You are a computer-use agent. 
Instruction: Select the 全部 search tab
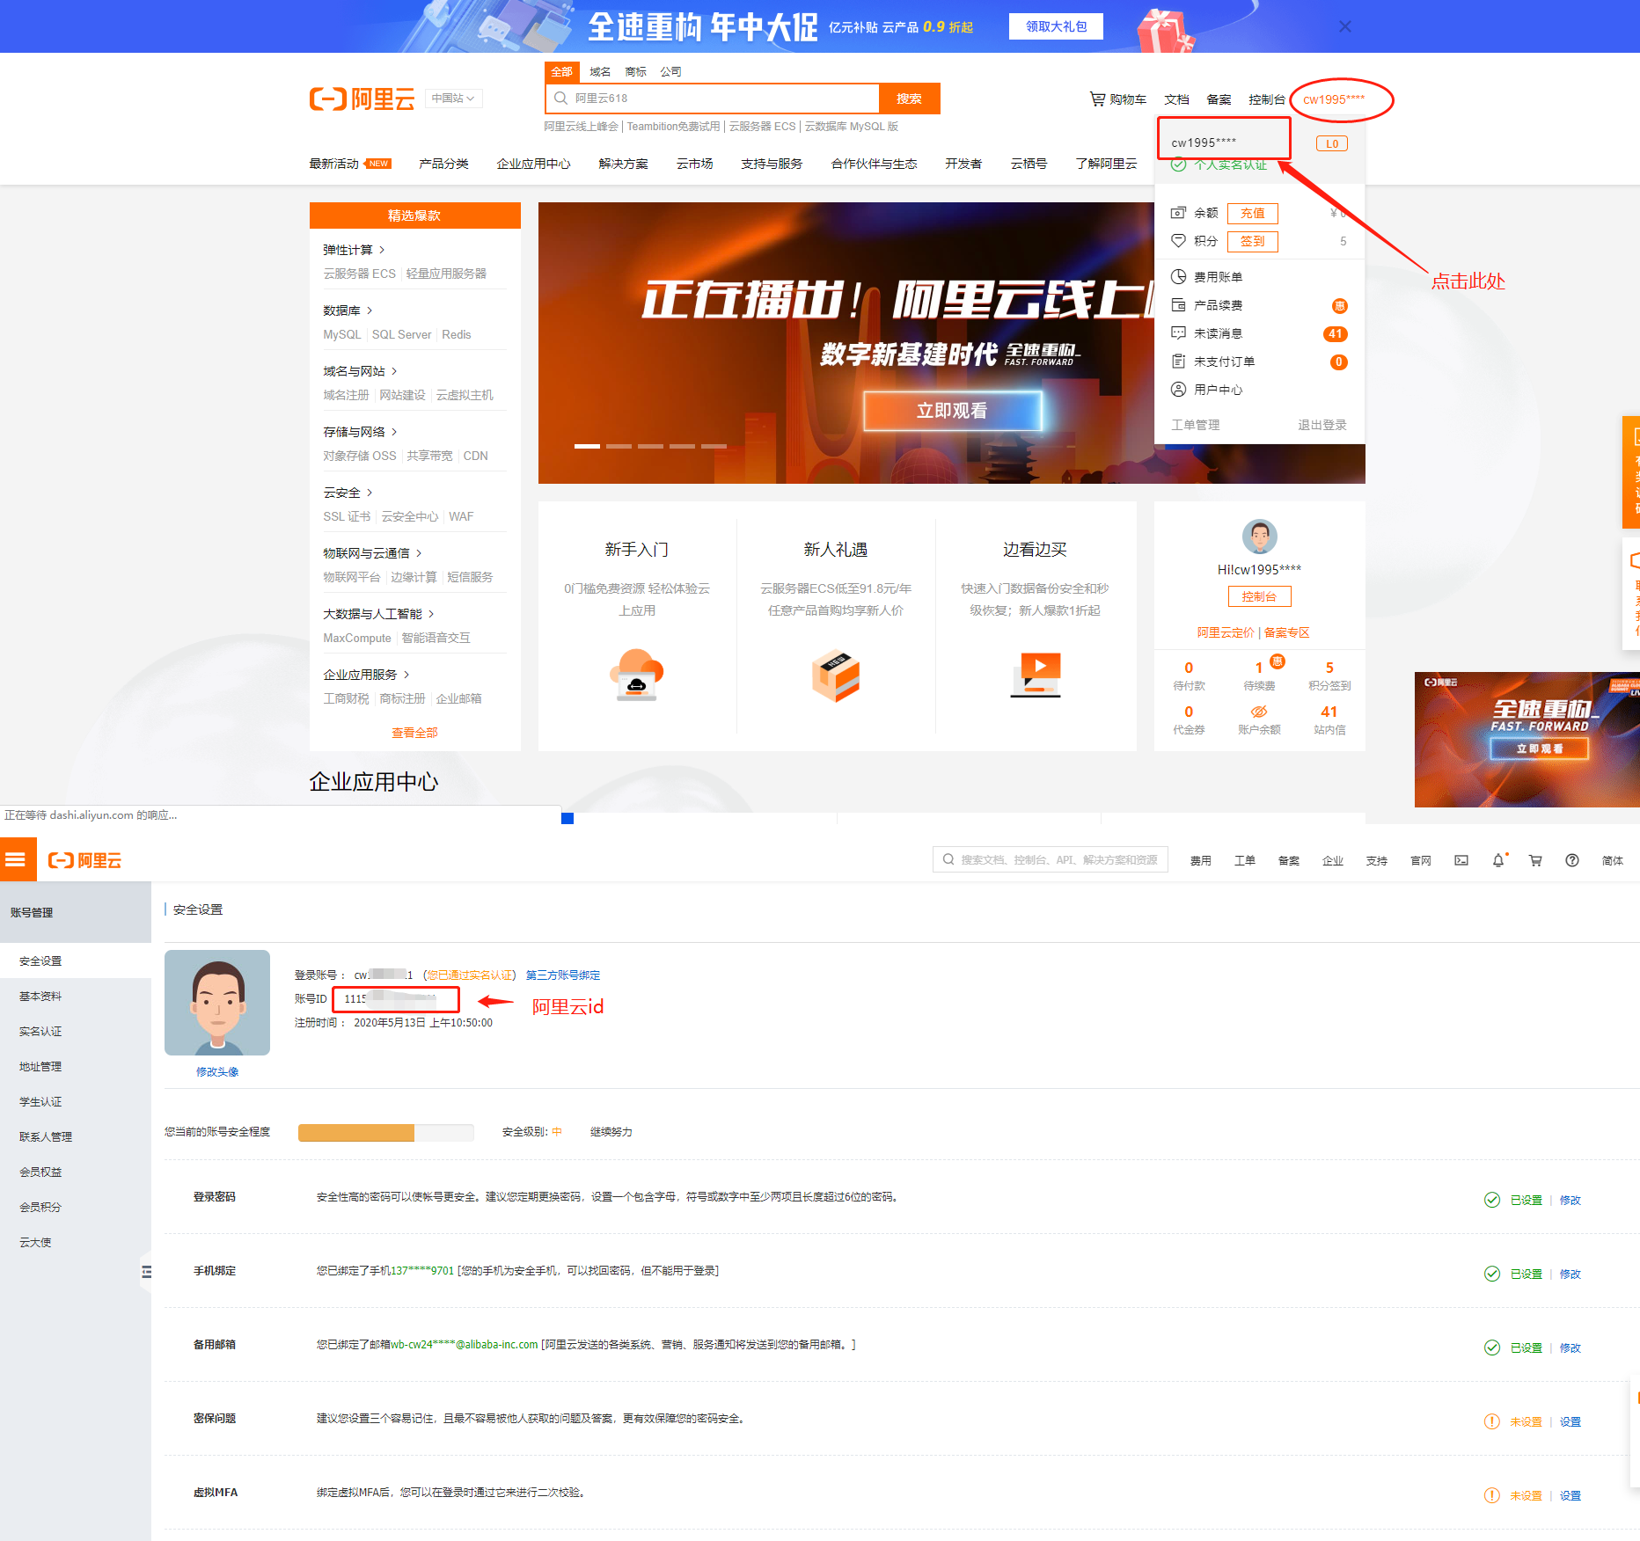click(561, 72)
